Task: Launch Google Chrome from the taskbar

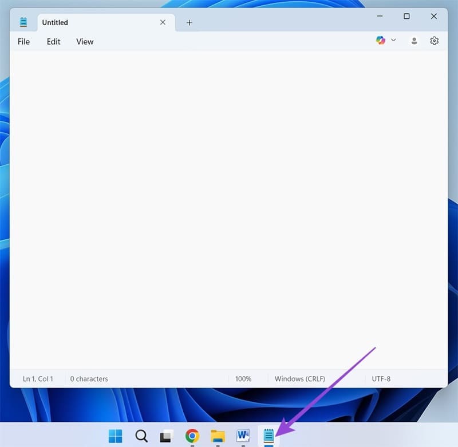Action: point(192,436)
